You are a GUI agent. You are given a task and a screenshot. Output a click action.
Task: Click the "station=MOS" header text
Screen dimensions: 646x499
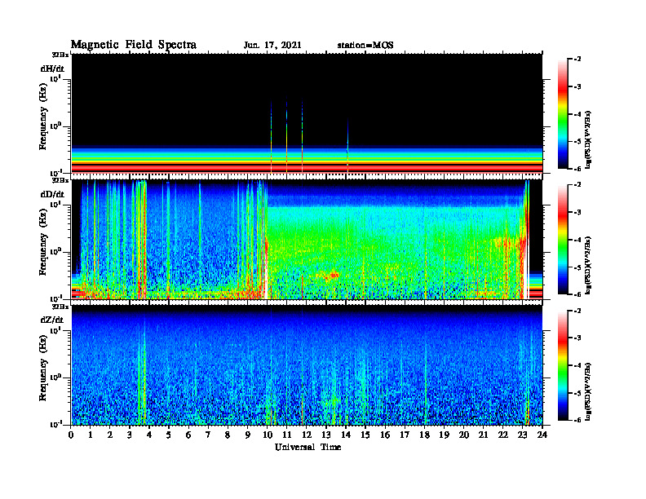click(365, 46)
